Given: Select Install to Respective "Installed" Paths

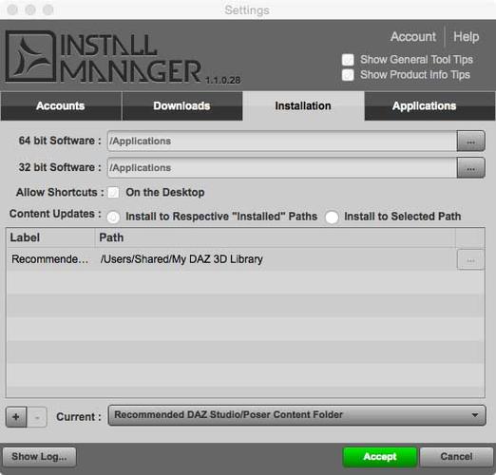Looking at the screenshot, I should pos(113,218).
